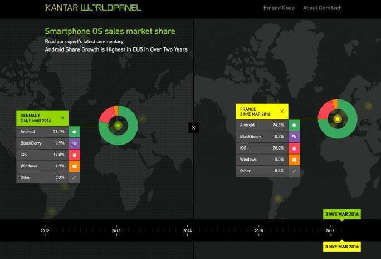Click the Smartphone OS sales market share title
Viewport: 381px width, 259px height.
[110, 31]
